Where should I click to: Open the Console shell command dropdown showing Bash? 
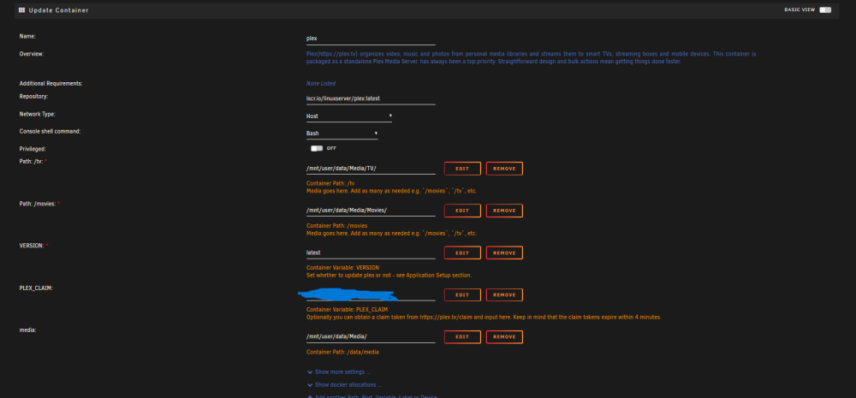pyautogui.click(x=342, y=134)
